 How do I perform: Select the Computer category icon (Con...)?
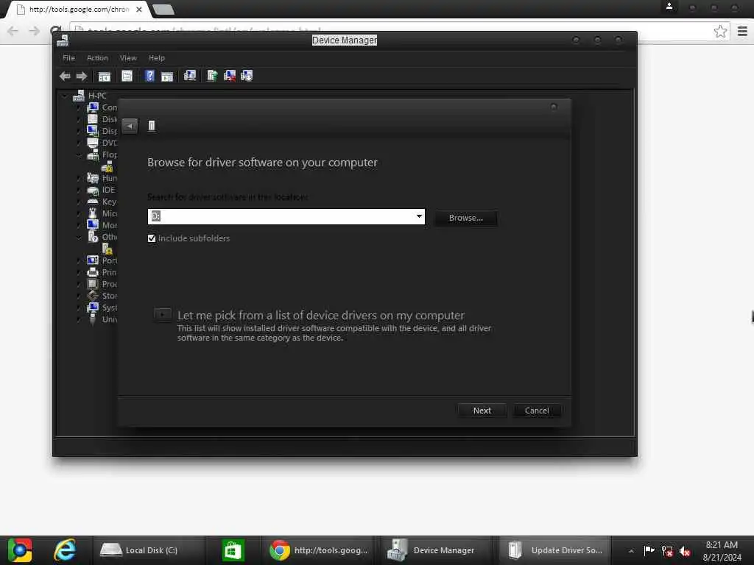click(93, 107)
